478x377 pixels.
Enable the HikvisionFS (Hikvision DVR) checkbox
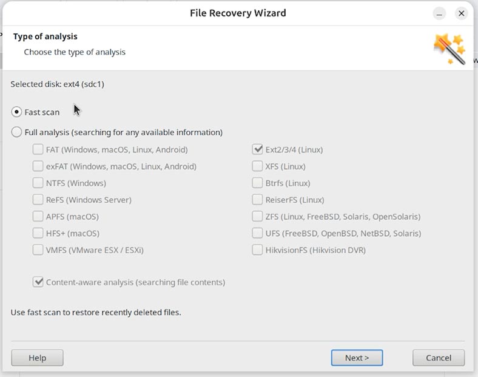257,250
